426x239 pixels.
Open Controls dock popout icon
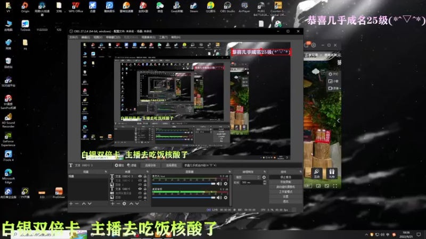[300, 172]
